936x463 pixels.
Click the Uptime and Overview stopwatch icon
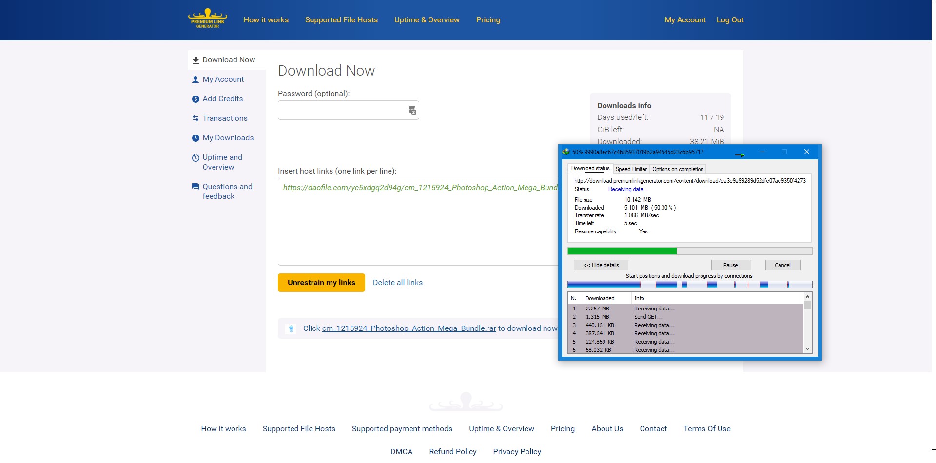tap(195, 158)
